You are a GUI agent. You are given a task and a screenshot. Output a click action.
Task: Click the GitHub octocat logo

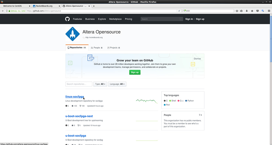click(67, 19)
